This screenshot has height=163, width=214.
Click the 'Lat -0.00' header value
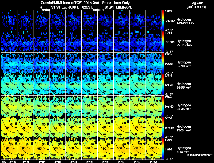coord(69,7)
